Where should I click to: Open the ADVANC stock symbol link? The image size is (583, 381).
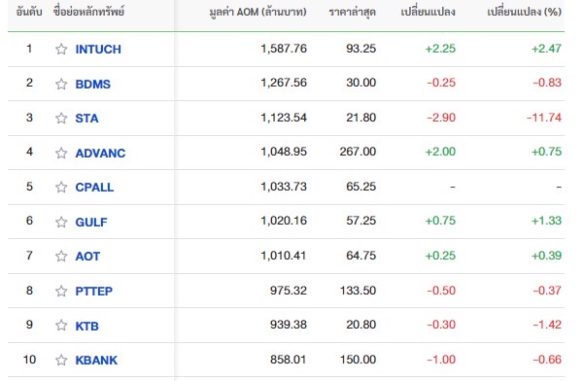pos(100,153)
